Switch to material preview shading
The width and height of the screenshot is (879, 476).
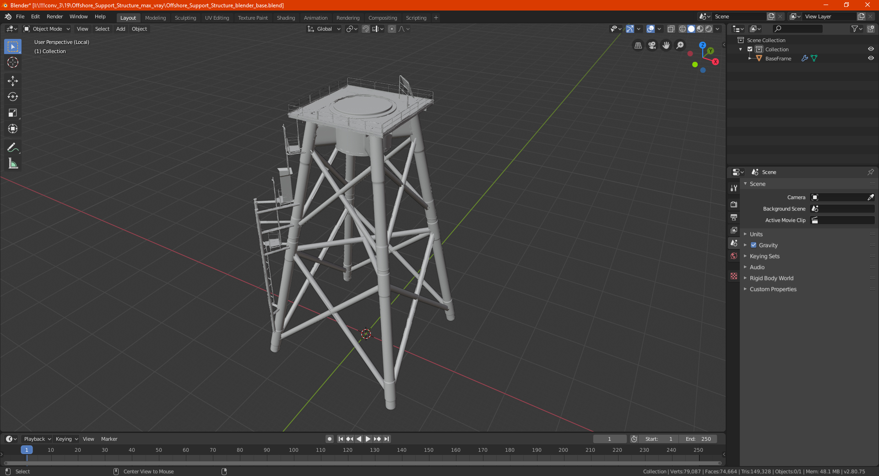click(x=700, y=29)
